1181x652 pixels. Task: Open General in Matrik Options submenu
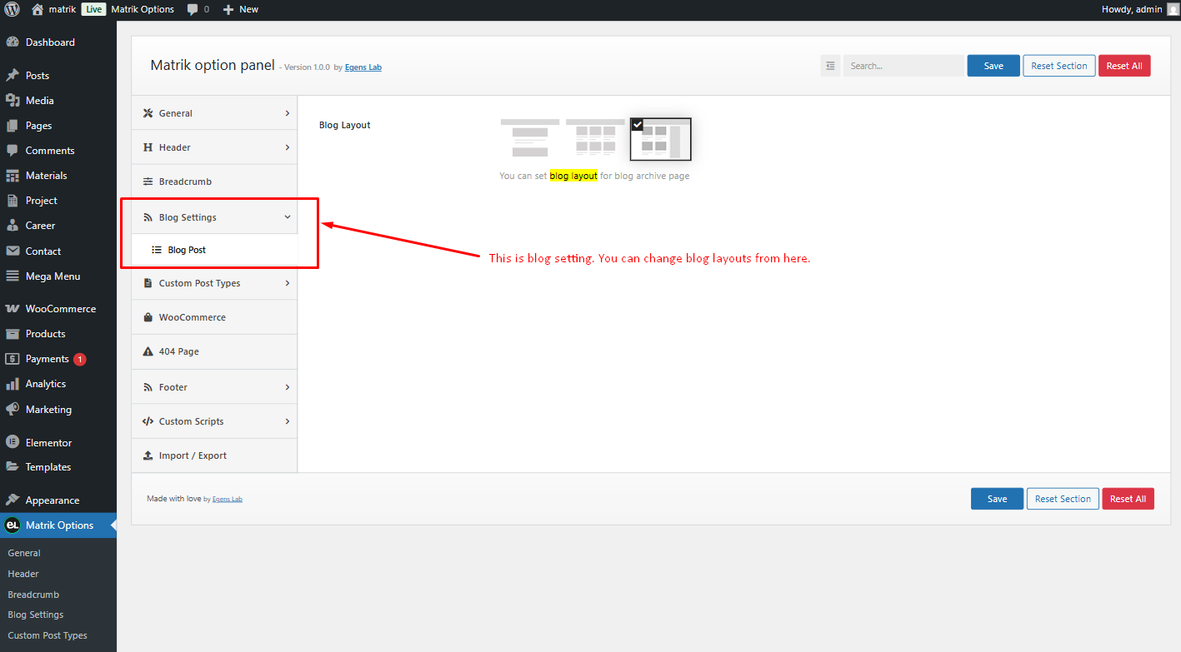point(24,553)
